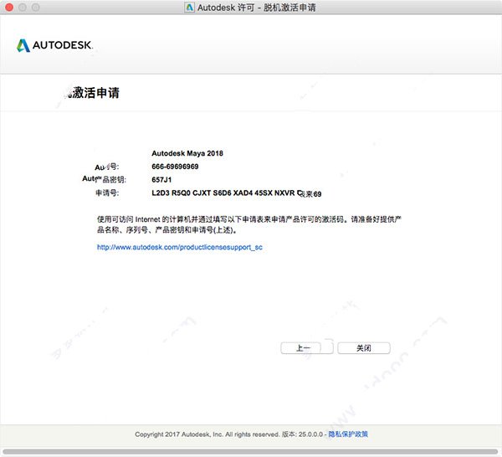Viewport: 502px width, 457px height.
Task: Open the 隐私保护政策 privacy policy link
Action: click(x=348, y=434)
